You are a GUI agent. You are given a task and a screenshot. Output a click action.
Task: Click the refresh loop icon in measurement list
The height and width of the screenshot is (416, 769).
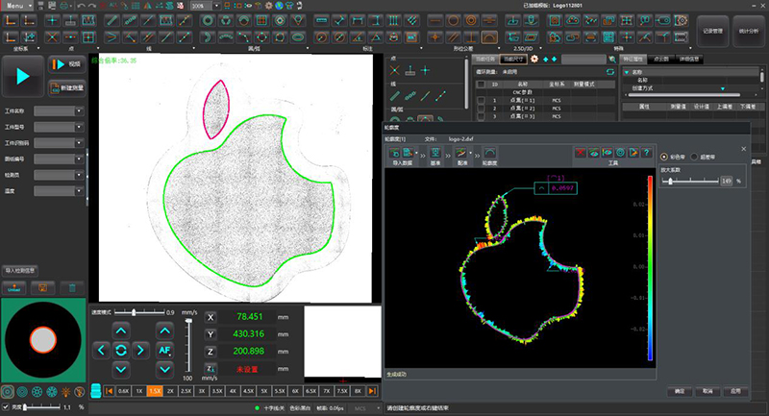[x=610, y=71]
